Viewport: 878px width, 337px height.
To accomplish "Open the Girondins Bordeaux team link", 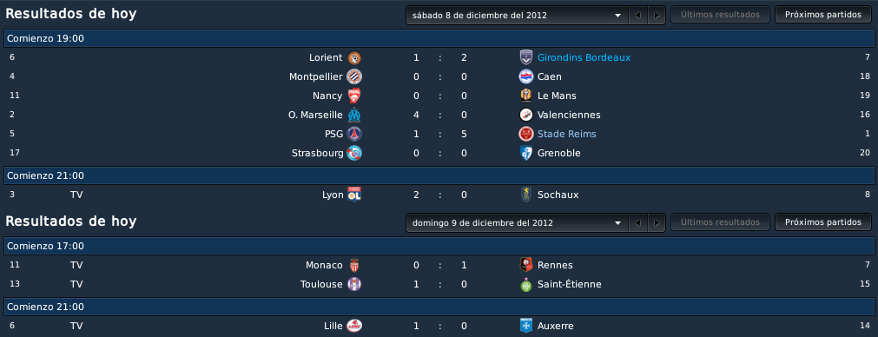I will pos(584,57).
